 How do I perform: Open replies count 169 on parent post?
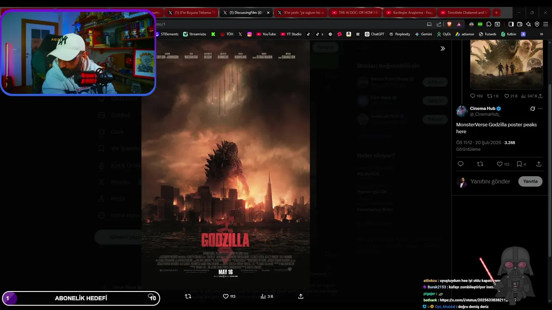point(476,96)
